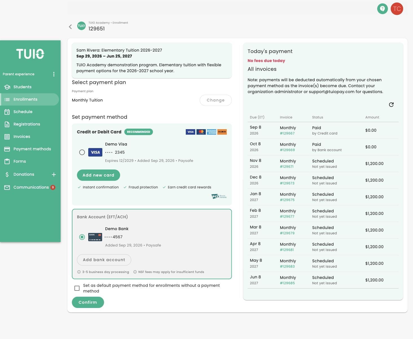Expand Donations with the plus icon
The image size is (413, 339).
tap(54, 175)
